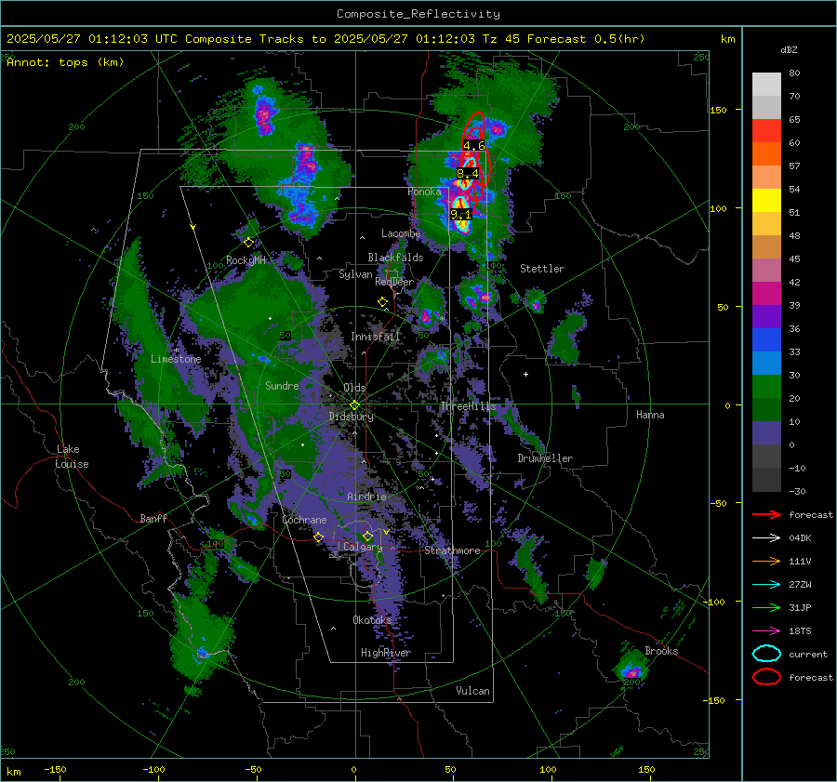
Task: Click the dBZ legend heading
Action: tap(789, 49)
